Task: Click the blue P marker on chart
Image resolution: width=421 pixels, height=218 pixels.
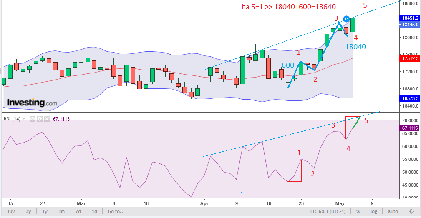Action: pos(346,19)
